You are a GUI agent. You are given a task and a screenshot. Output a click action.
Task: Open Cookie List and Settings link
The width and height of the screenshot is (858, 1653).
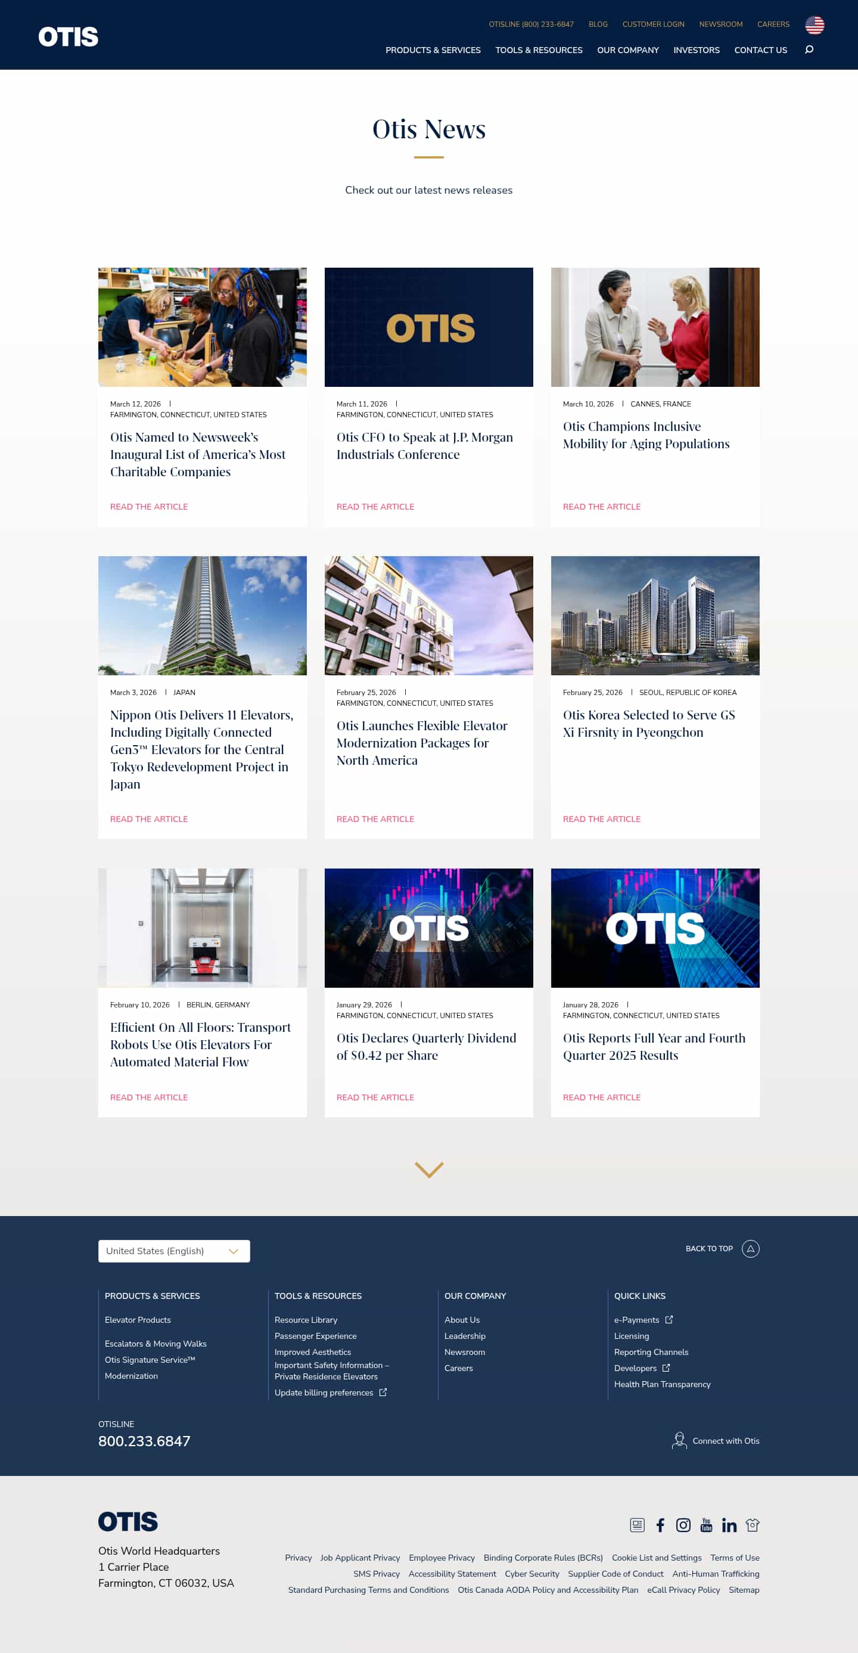[x=657, y=1558]
